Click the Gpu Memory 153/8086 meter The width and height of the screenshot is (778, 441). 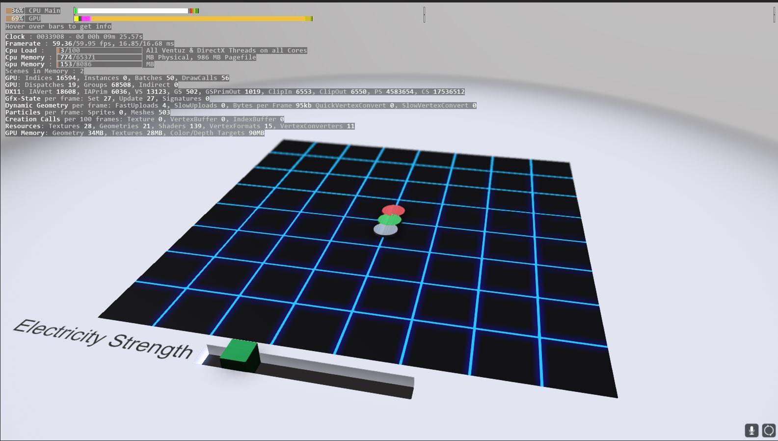pos(100,64)
